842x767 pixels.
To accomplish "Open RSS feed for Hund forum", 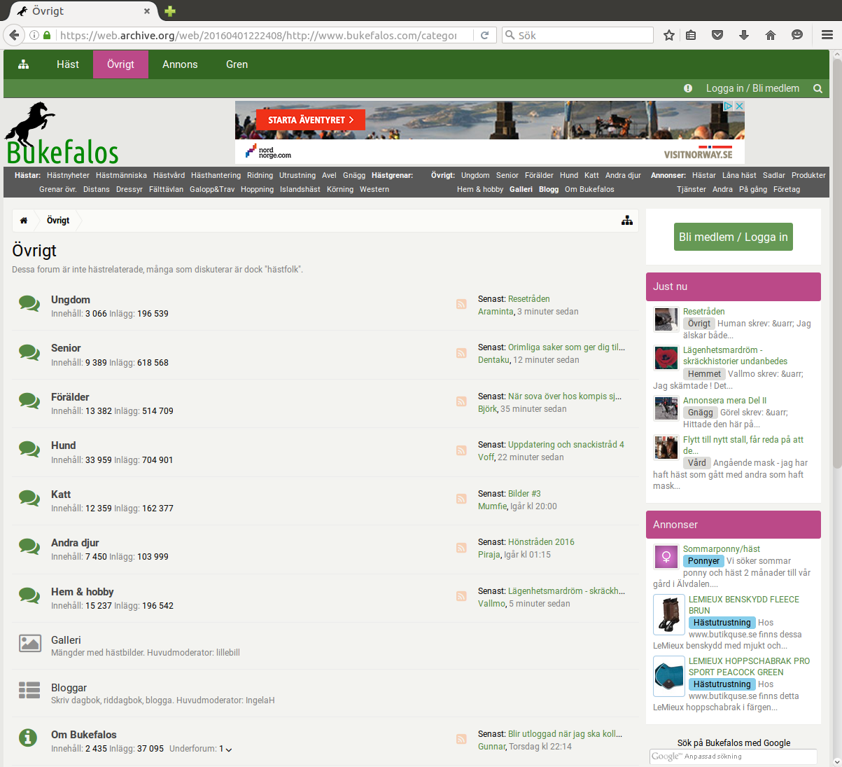I will pos(461,450).
